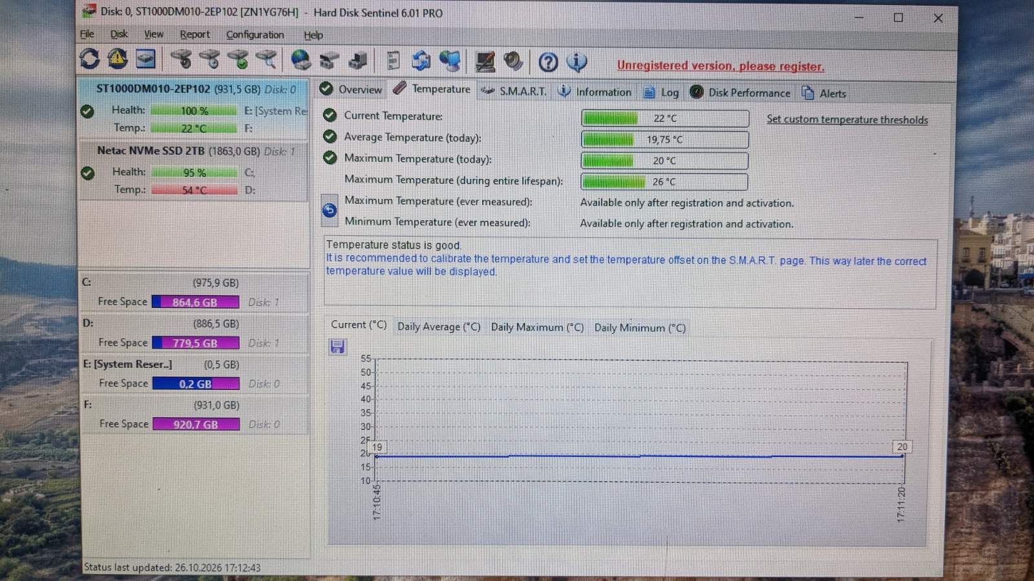Click the document with blue sync arrows icon
Image resolution: width=1034 pixels, height=581 pixels.
[421, 61]
